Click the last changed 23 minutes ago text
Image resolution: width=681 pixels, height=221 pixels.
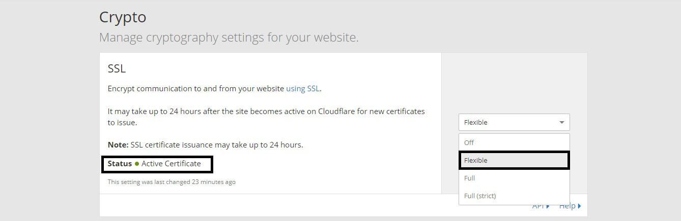(172, 181)
